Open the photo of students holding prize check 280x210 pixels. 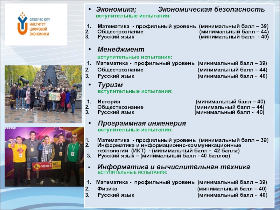44,158
